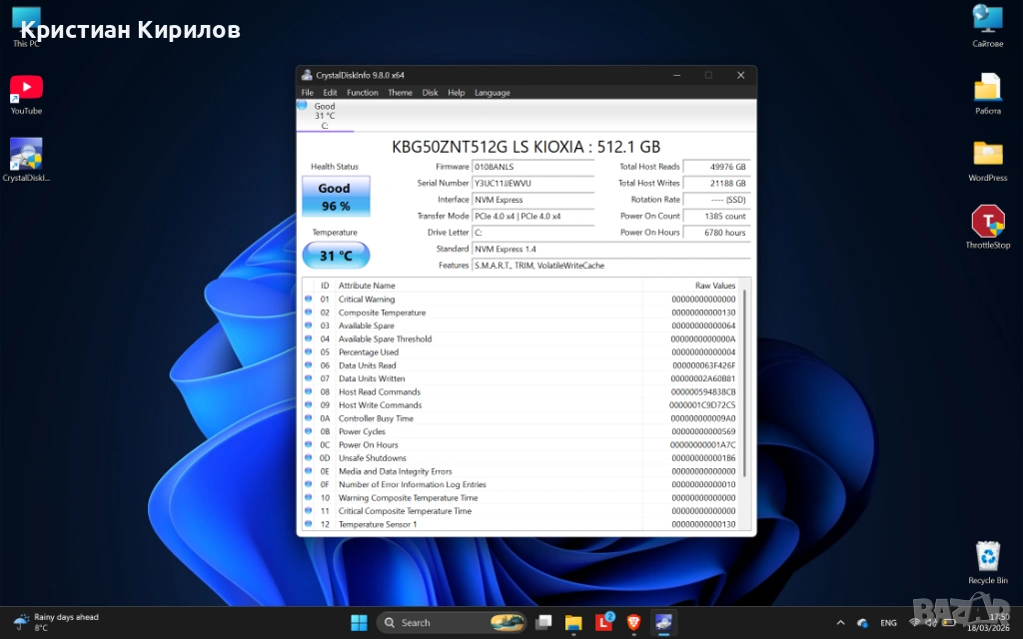
Task: Click the Task View taskbar icon
Action: coord(543,623)
